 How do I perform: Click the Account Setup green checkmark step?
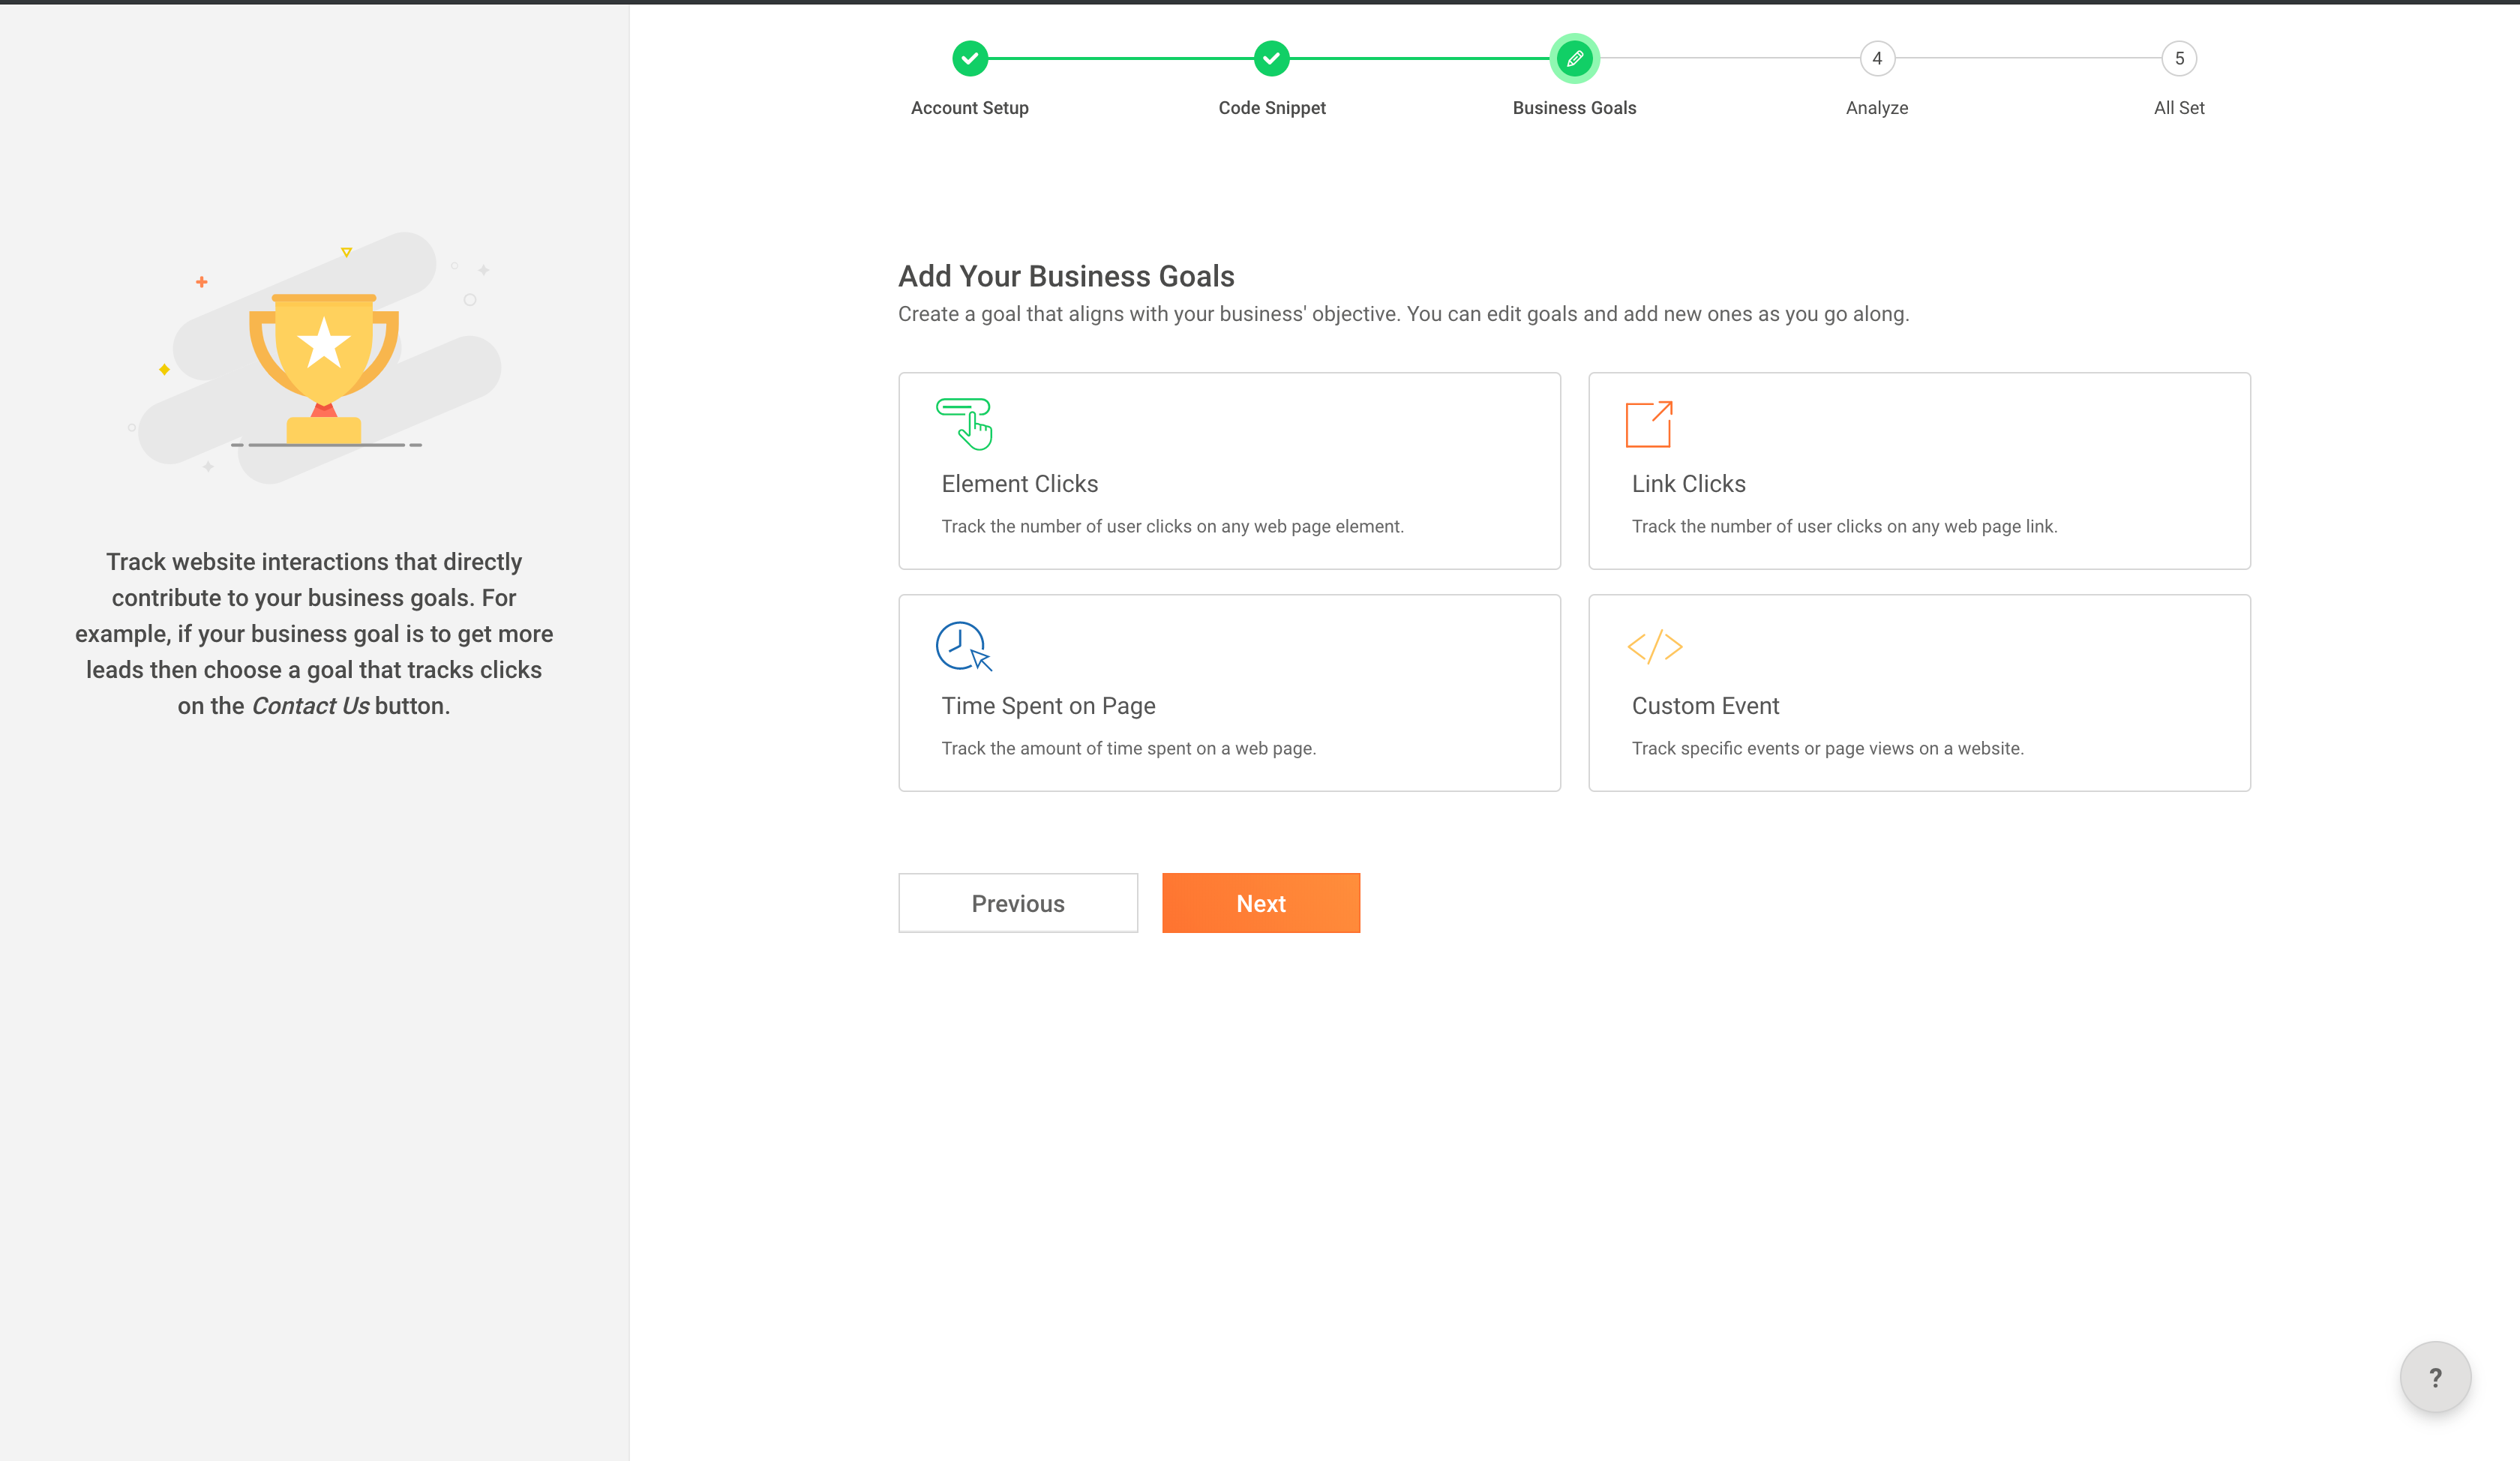click(x=969, y=59)
